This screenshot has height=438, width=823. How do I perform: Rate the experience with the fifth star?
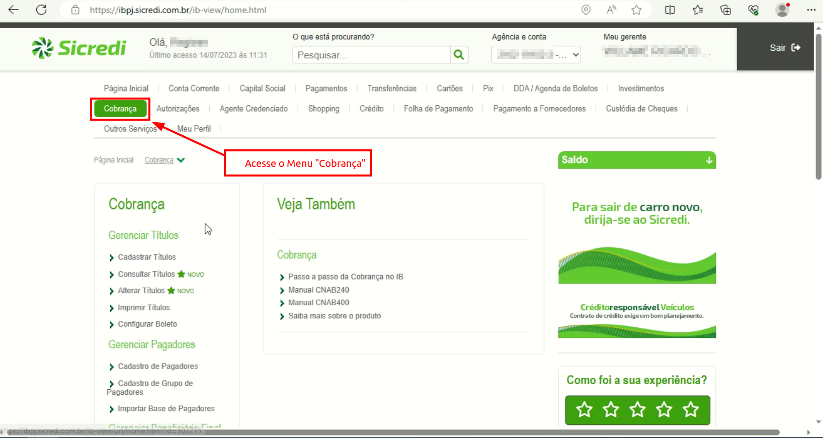691,409
